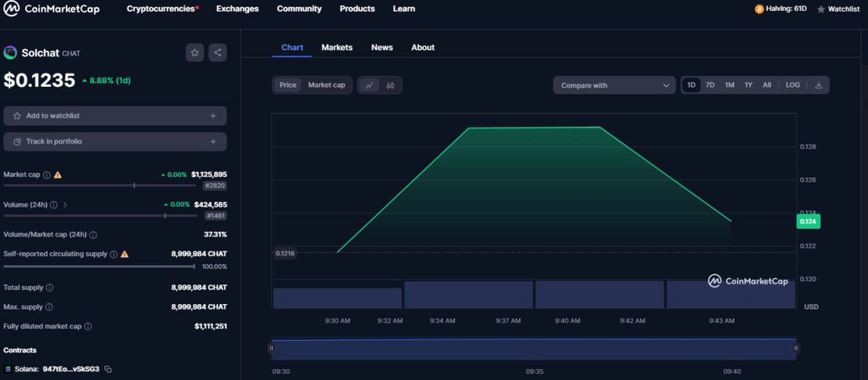Copy the Solana contract address
The height and width of the screenshot is (380, 868).
click(x=109, y=369)
